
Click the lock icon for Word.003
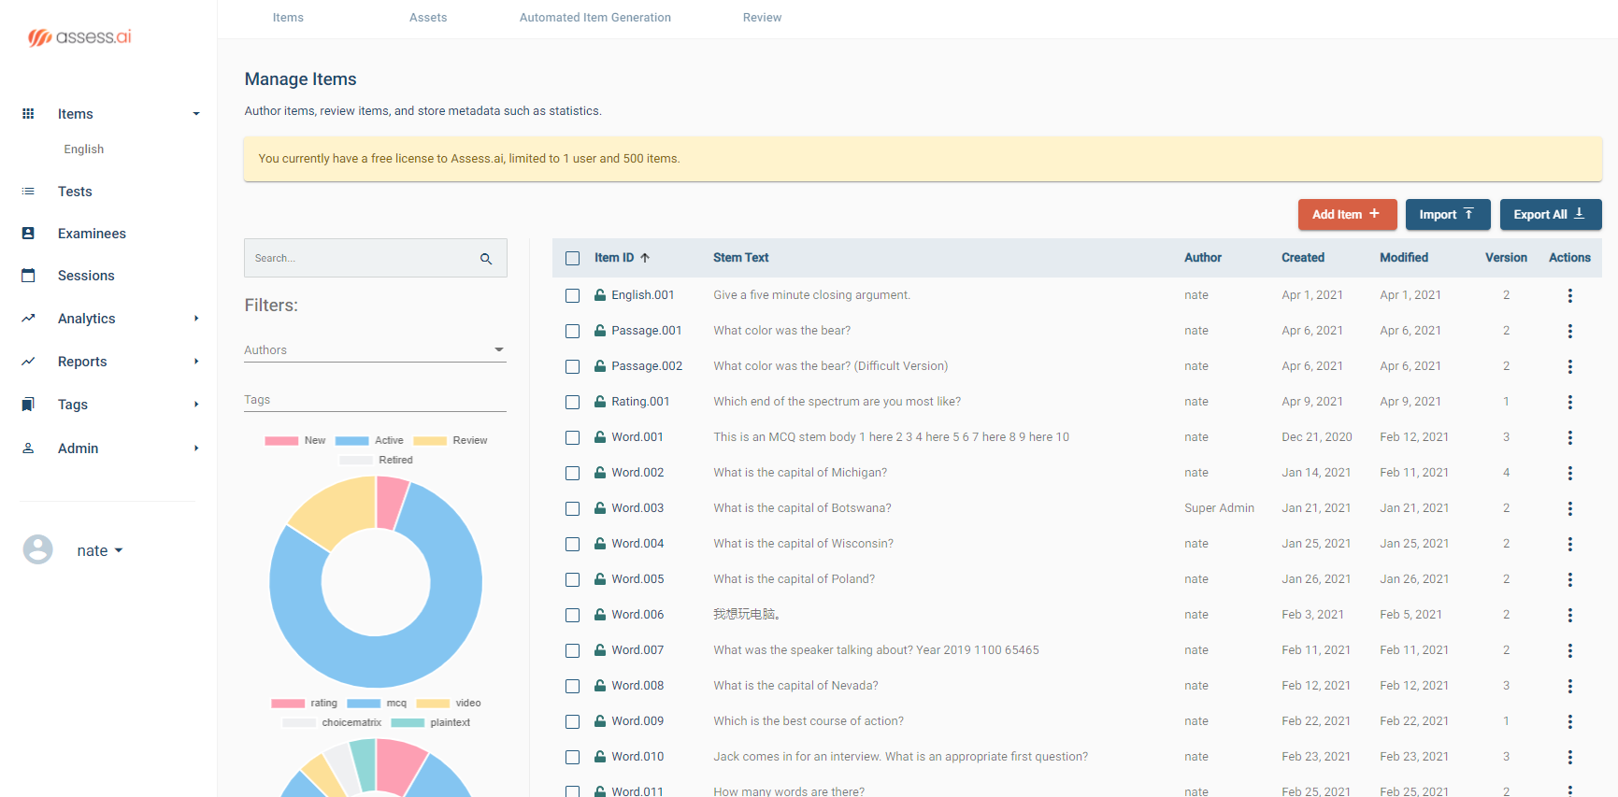pos(600,508)
